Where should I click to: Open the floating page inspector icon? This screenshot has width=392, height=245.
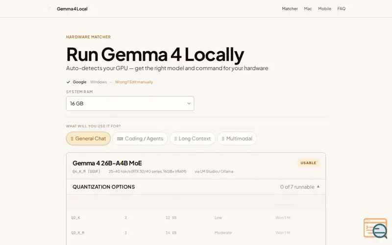(x=375, y=228)
